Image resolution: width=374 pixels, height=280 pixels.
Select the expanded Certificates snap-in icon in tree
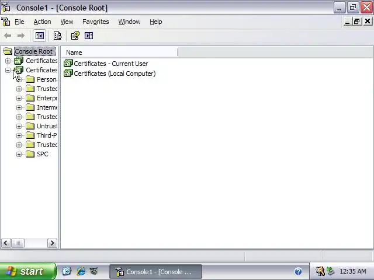[x=19, y=70]
